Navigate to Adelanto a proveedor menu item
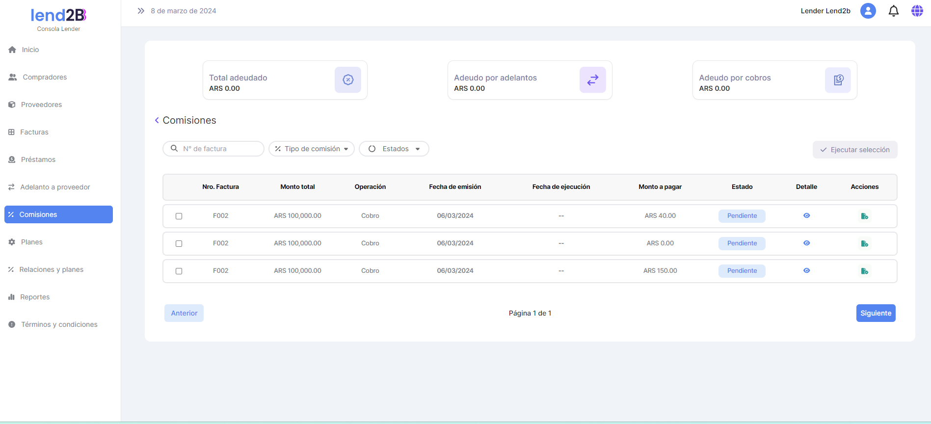Image resolution: width=931 pixels, height=424 pixels. tap(55, 187)
